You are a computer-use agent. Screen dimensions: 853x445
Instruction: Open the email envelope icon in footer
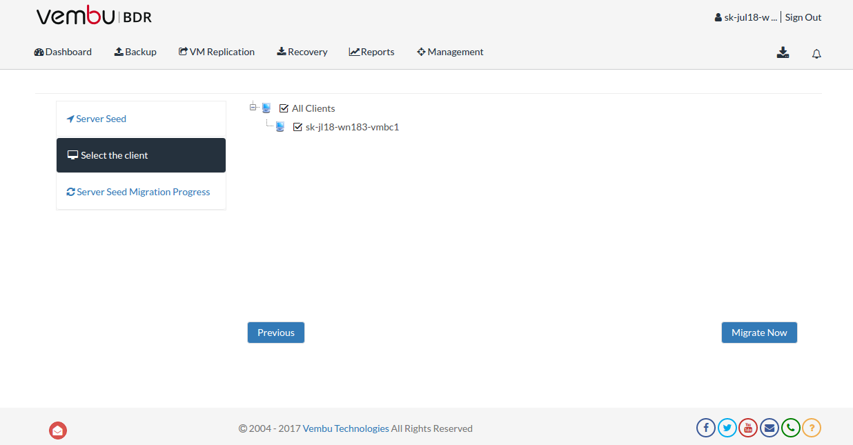pyautogui.click(x=769, y=428)
